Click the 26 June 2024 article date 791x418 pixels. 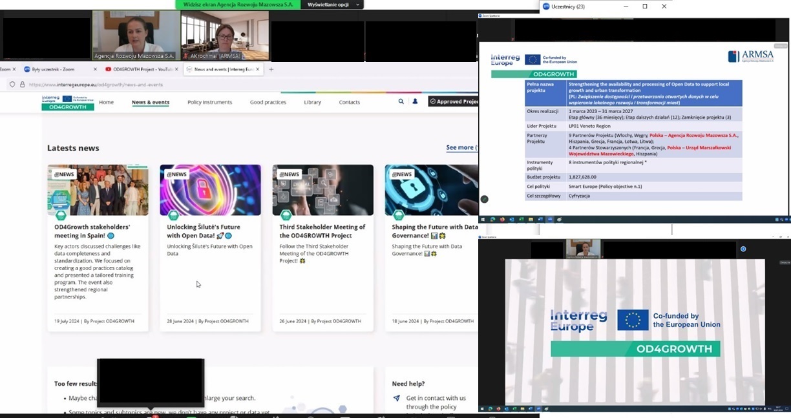click(x=293, y=321)
